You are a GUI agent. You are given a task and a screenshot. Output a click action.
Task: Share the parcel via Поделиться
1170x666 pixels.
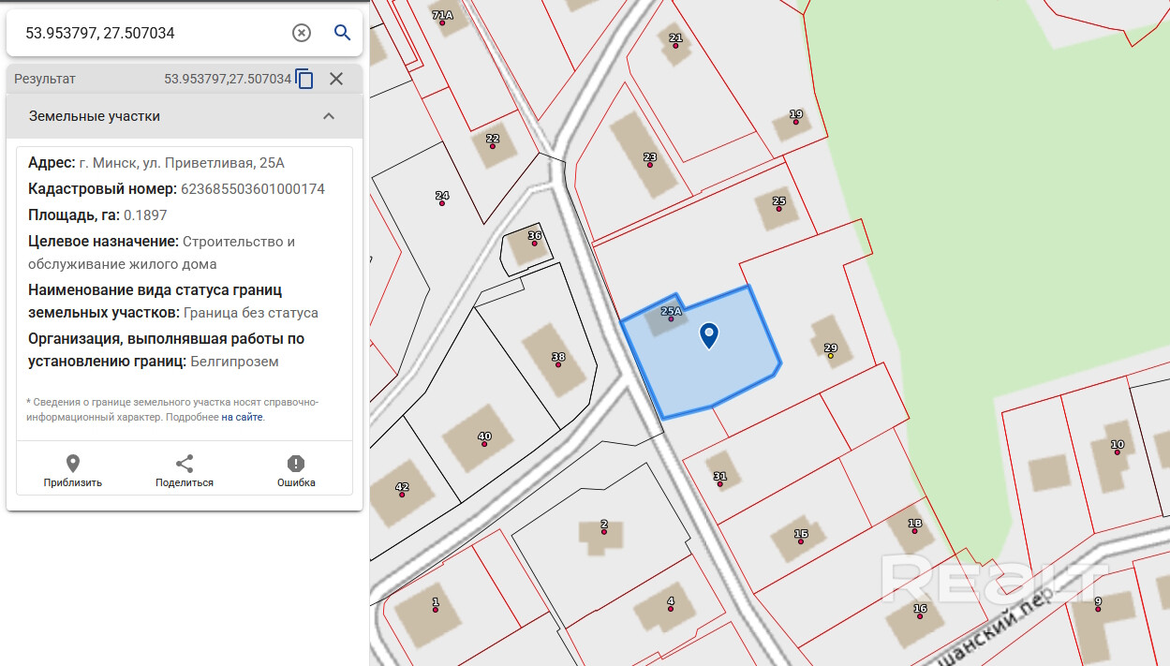click(x=185, y=471)
